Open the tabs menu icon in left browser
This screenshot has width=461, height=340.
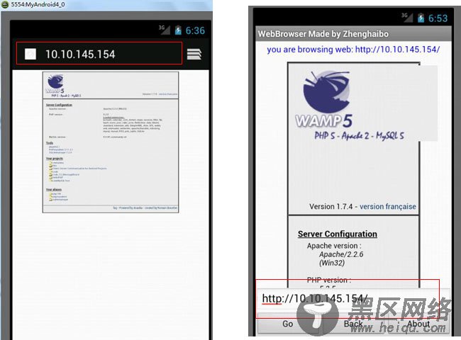[x=194, y=54]
